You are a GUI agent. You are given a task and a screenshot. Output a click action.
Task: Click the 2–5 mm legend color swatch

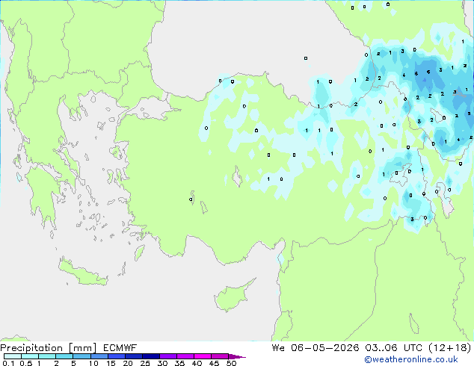tap(64, 356)
